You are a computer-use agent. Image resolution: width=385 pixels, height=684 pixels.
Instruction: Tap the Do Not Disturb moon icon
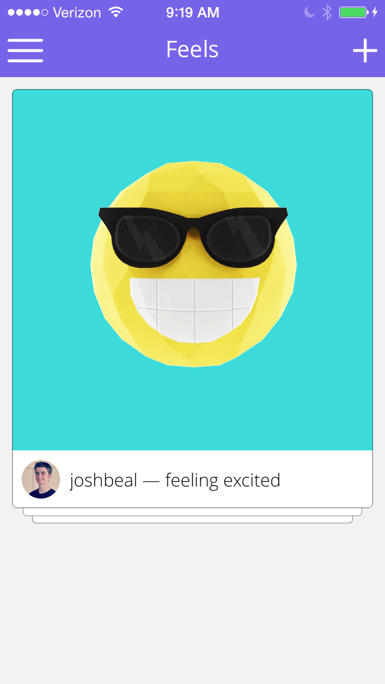point(310,12)
